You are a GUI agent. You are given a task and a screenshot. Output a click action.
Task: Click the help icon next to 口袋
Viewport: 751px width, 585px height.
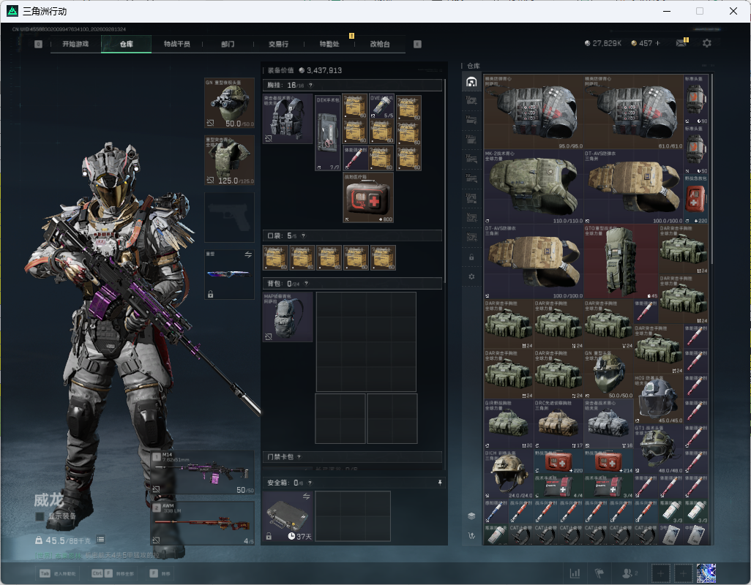303,235
